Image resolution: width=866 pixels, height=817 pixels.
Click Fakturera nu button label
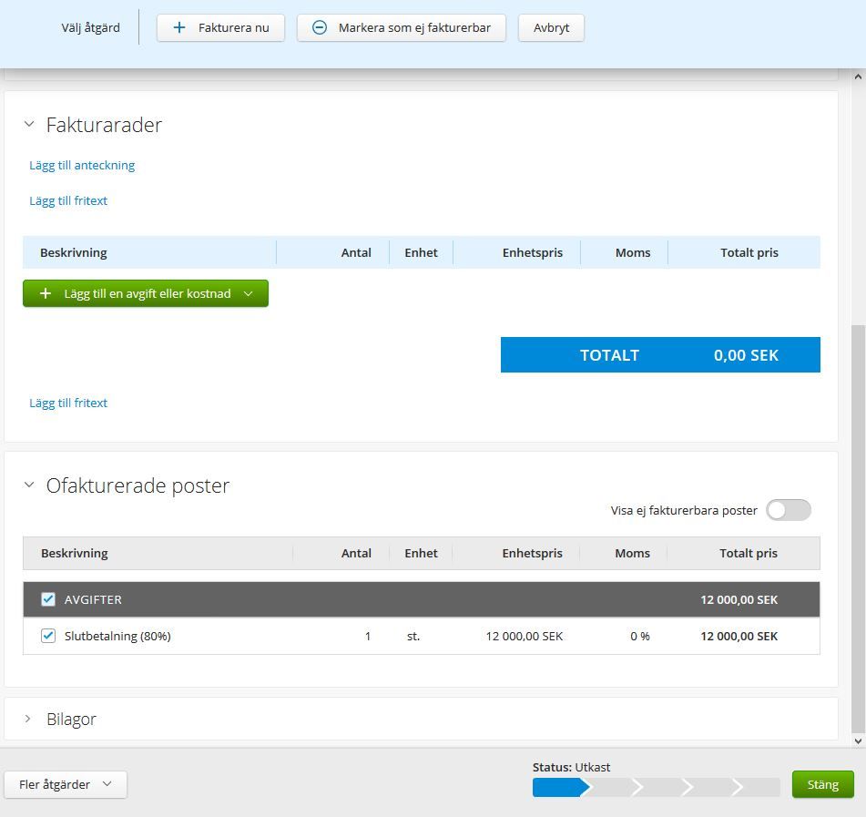point(234,27)
